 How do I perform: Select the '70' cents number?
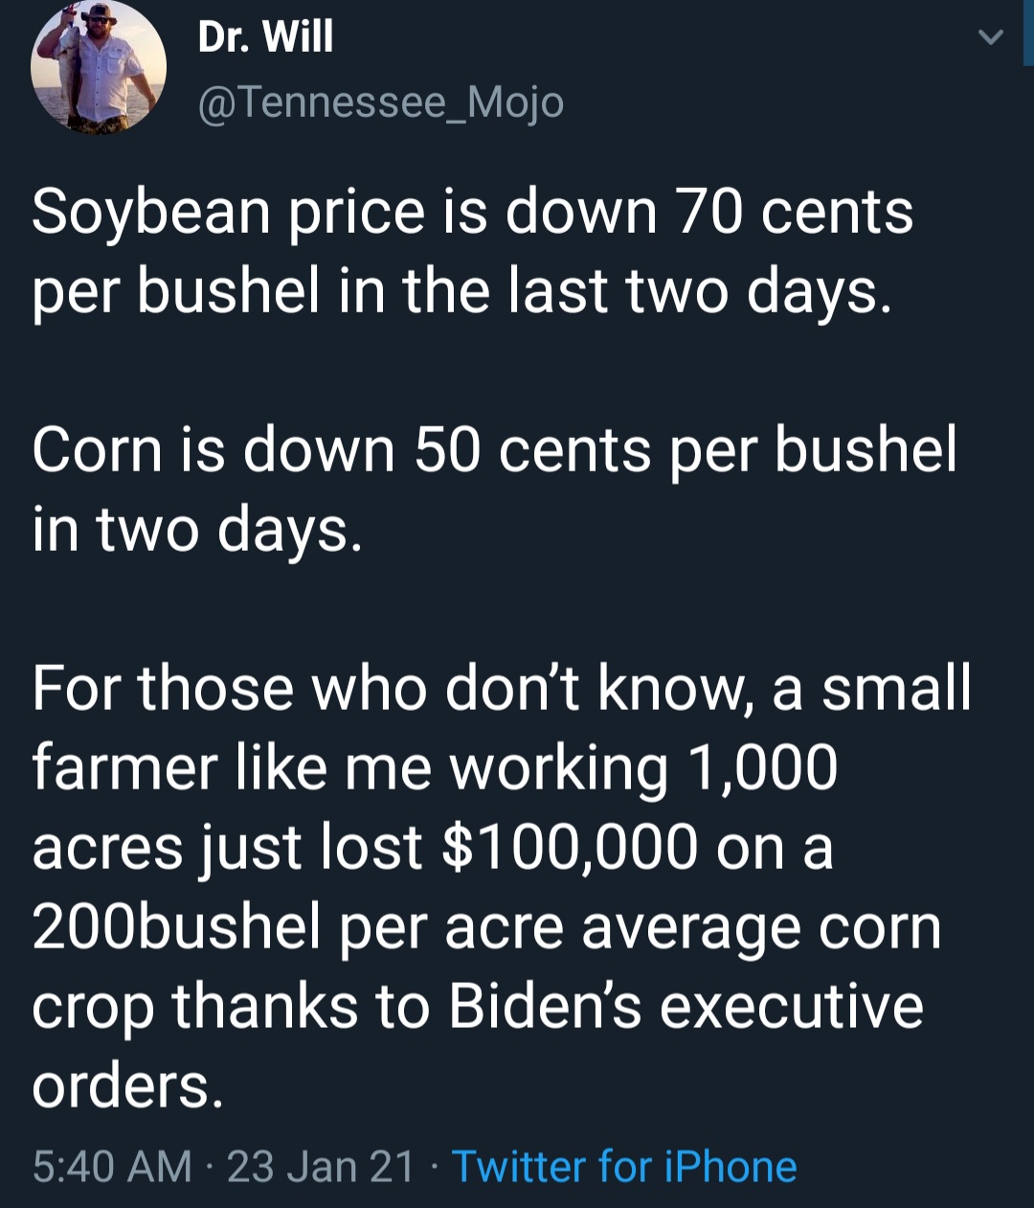pyautogui.click(x=708, y=212)
